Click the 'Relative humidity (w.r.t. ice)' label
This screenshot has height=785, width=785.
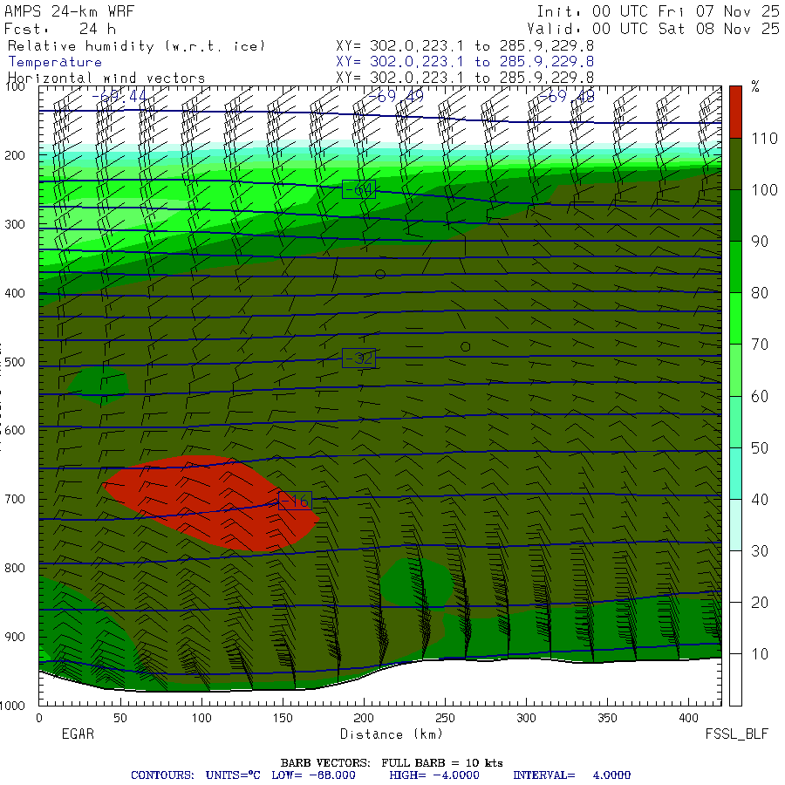[x=136, y=46]
